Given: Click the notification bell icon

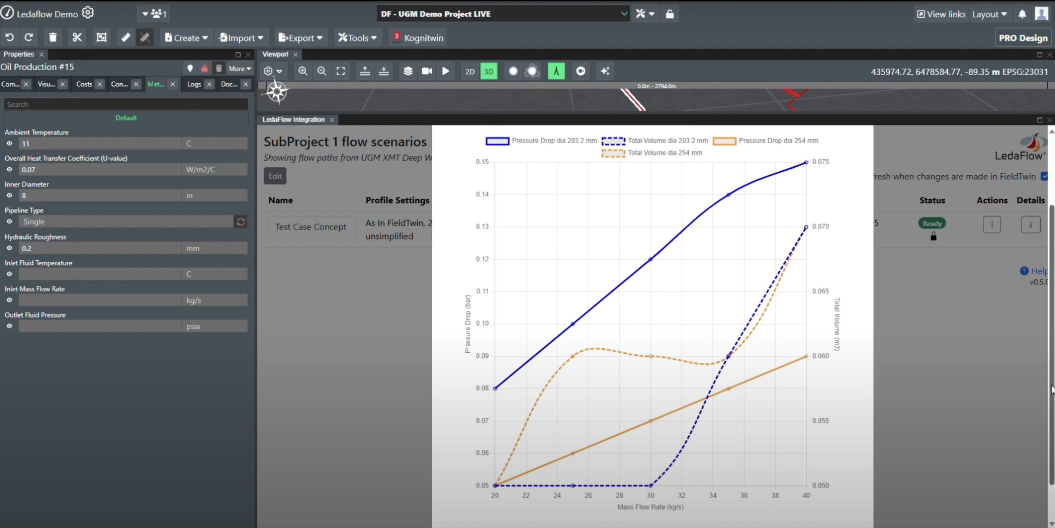Looking at the screenshot, I should (1022, 14).
